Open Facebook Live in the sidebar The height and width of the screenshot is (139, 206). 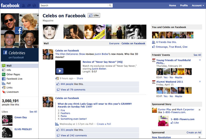[x=15, y=79]
